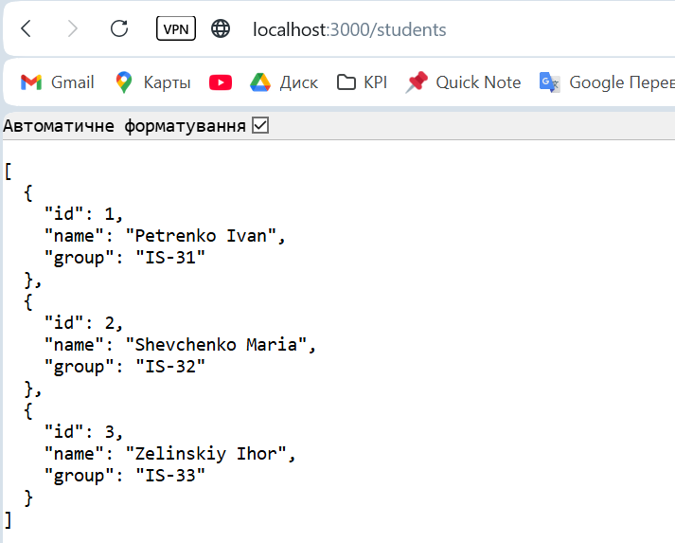Click the globe site info icon

(x=221, y=28)
